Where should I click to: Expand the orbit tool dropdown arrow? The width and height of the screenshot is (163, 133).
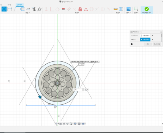coord(58,124)
